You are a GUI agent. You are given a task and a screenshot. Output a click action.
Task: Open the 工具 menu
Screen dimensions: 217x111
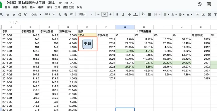coord(57,7)
